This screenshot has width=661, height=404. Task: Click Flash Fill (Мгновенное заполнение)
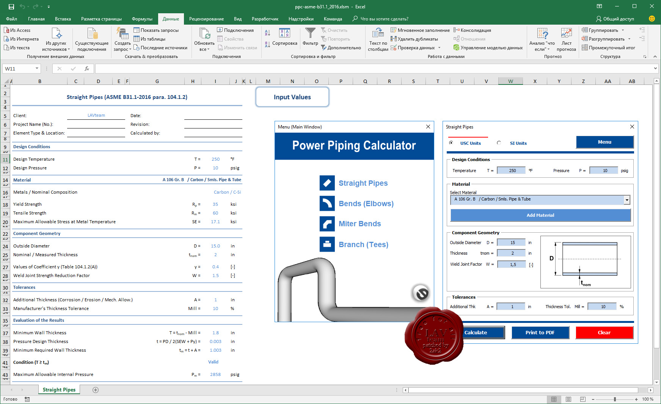420,30
